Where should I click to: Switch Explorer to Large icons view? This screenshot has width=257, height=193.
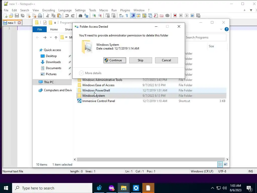click(x=226, y=164)
